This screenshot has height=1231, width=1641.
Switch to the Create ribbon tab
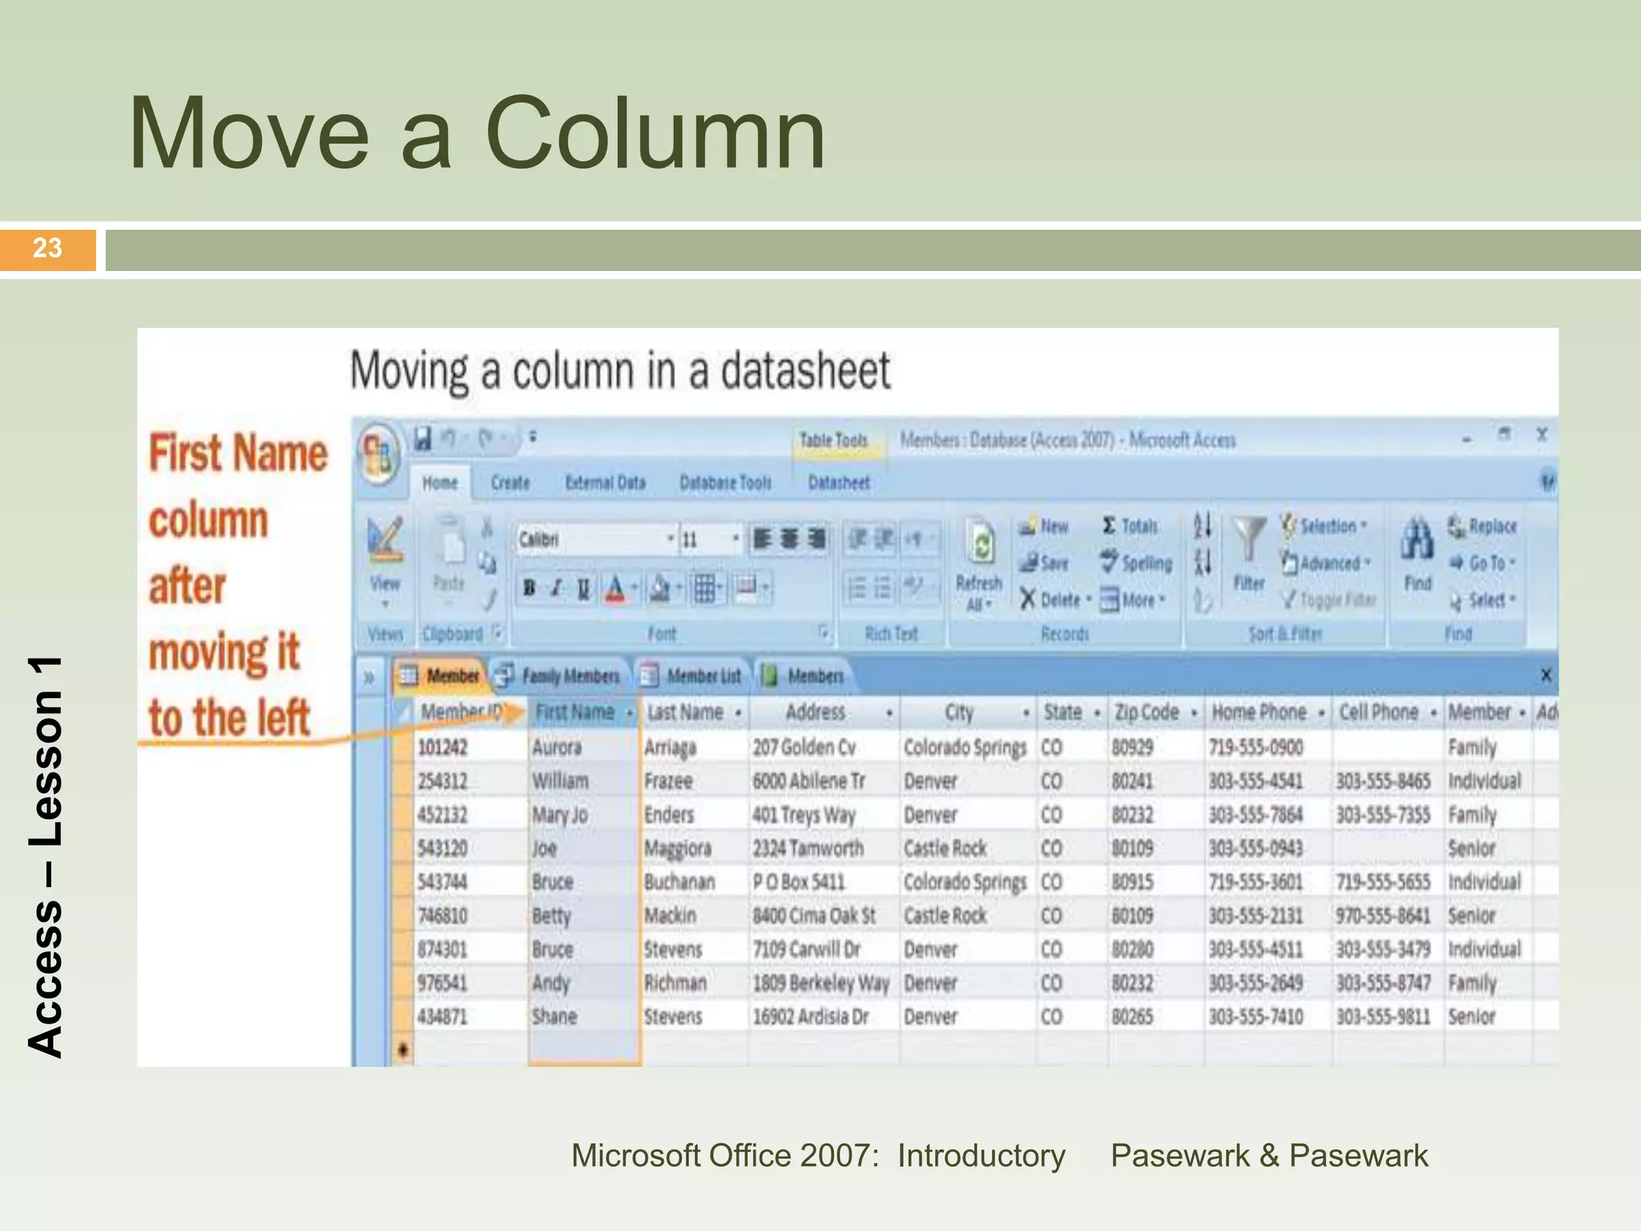coord(510,482)
